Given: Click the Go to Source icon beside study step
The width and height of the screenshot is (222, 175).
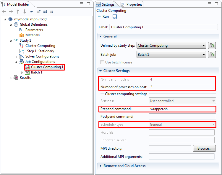Looking at the screenshot, I should pyautogui.click(x=212, y=45).
